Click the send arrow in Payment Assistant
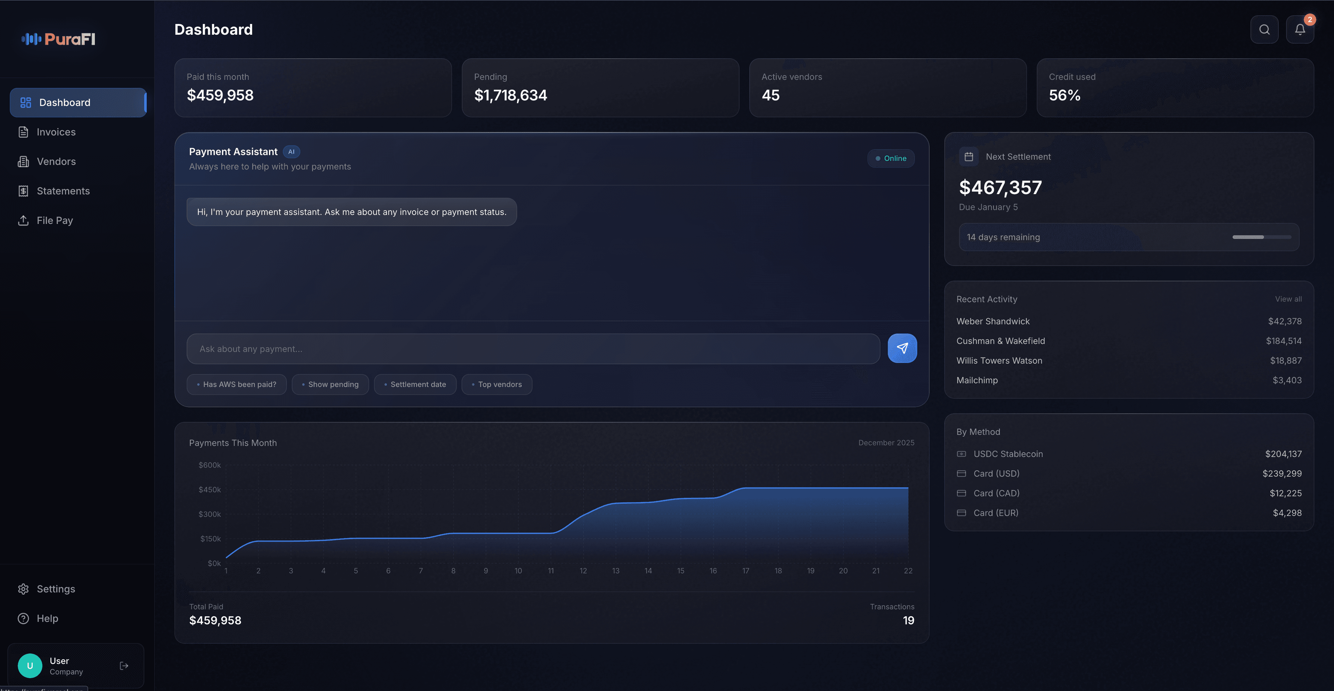This screenshot has height=691, width=1334. 902,348
